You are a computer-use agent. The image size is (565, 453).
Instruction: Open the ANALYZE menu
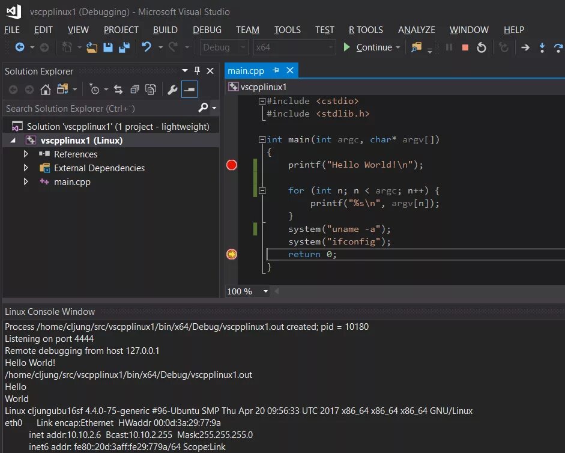[x=417, y=30]
